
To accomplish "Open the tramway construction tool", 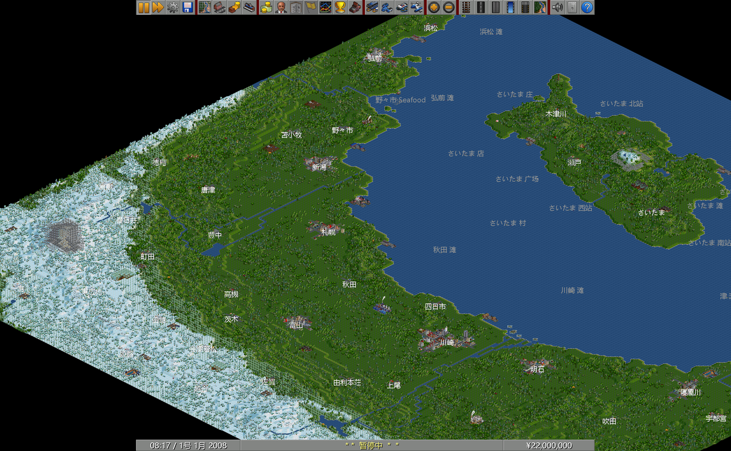I will pyautogui.click(x=496, y=7).
